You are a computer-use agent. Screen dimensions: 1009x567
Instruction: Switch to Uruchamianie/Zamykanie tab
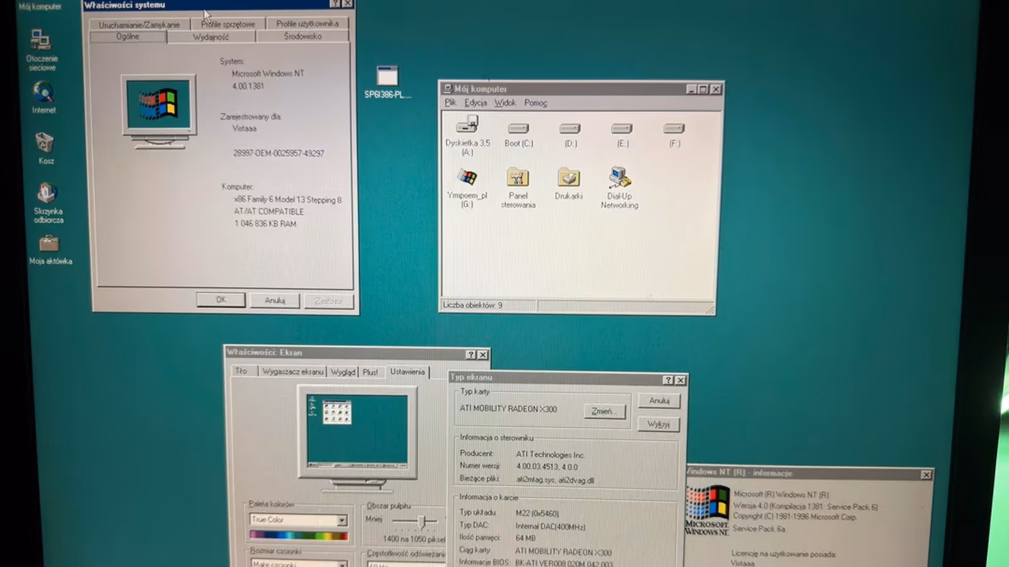tap(139, 25)
